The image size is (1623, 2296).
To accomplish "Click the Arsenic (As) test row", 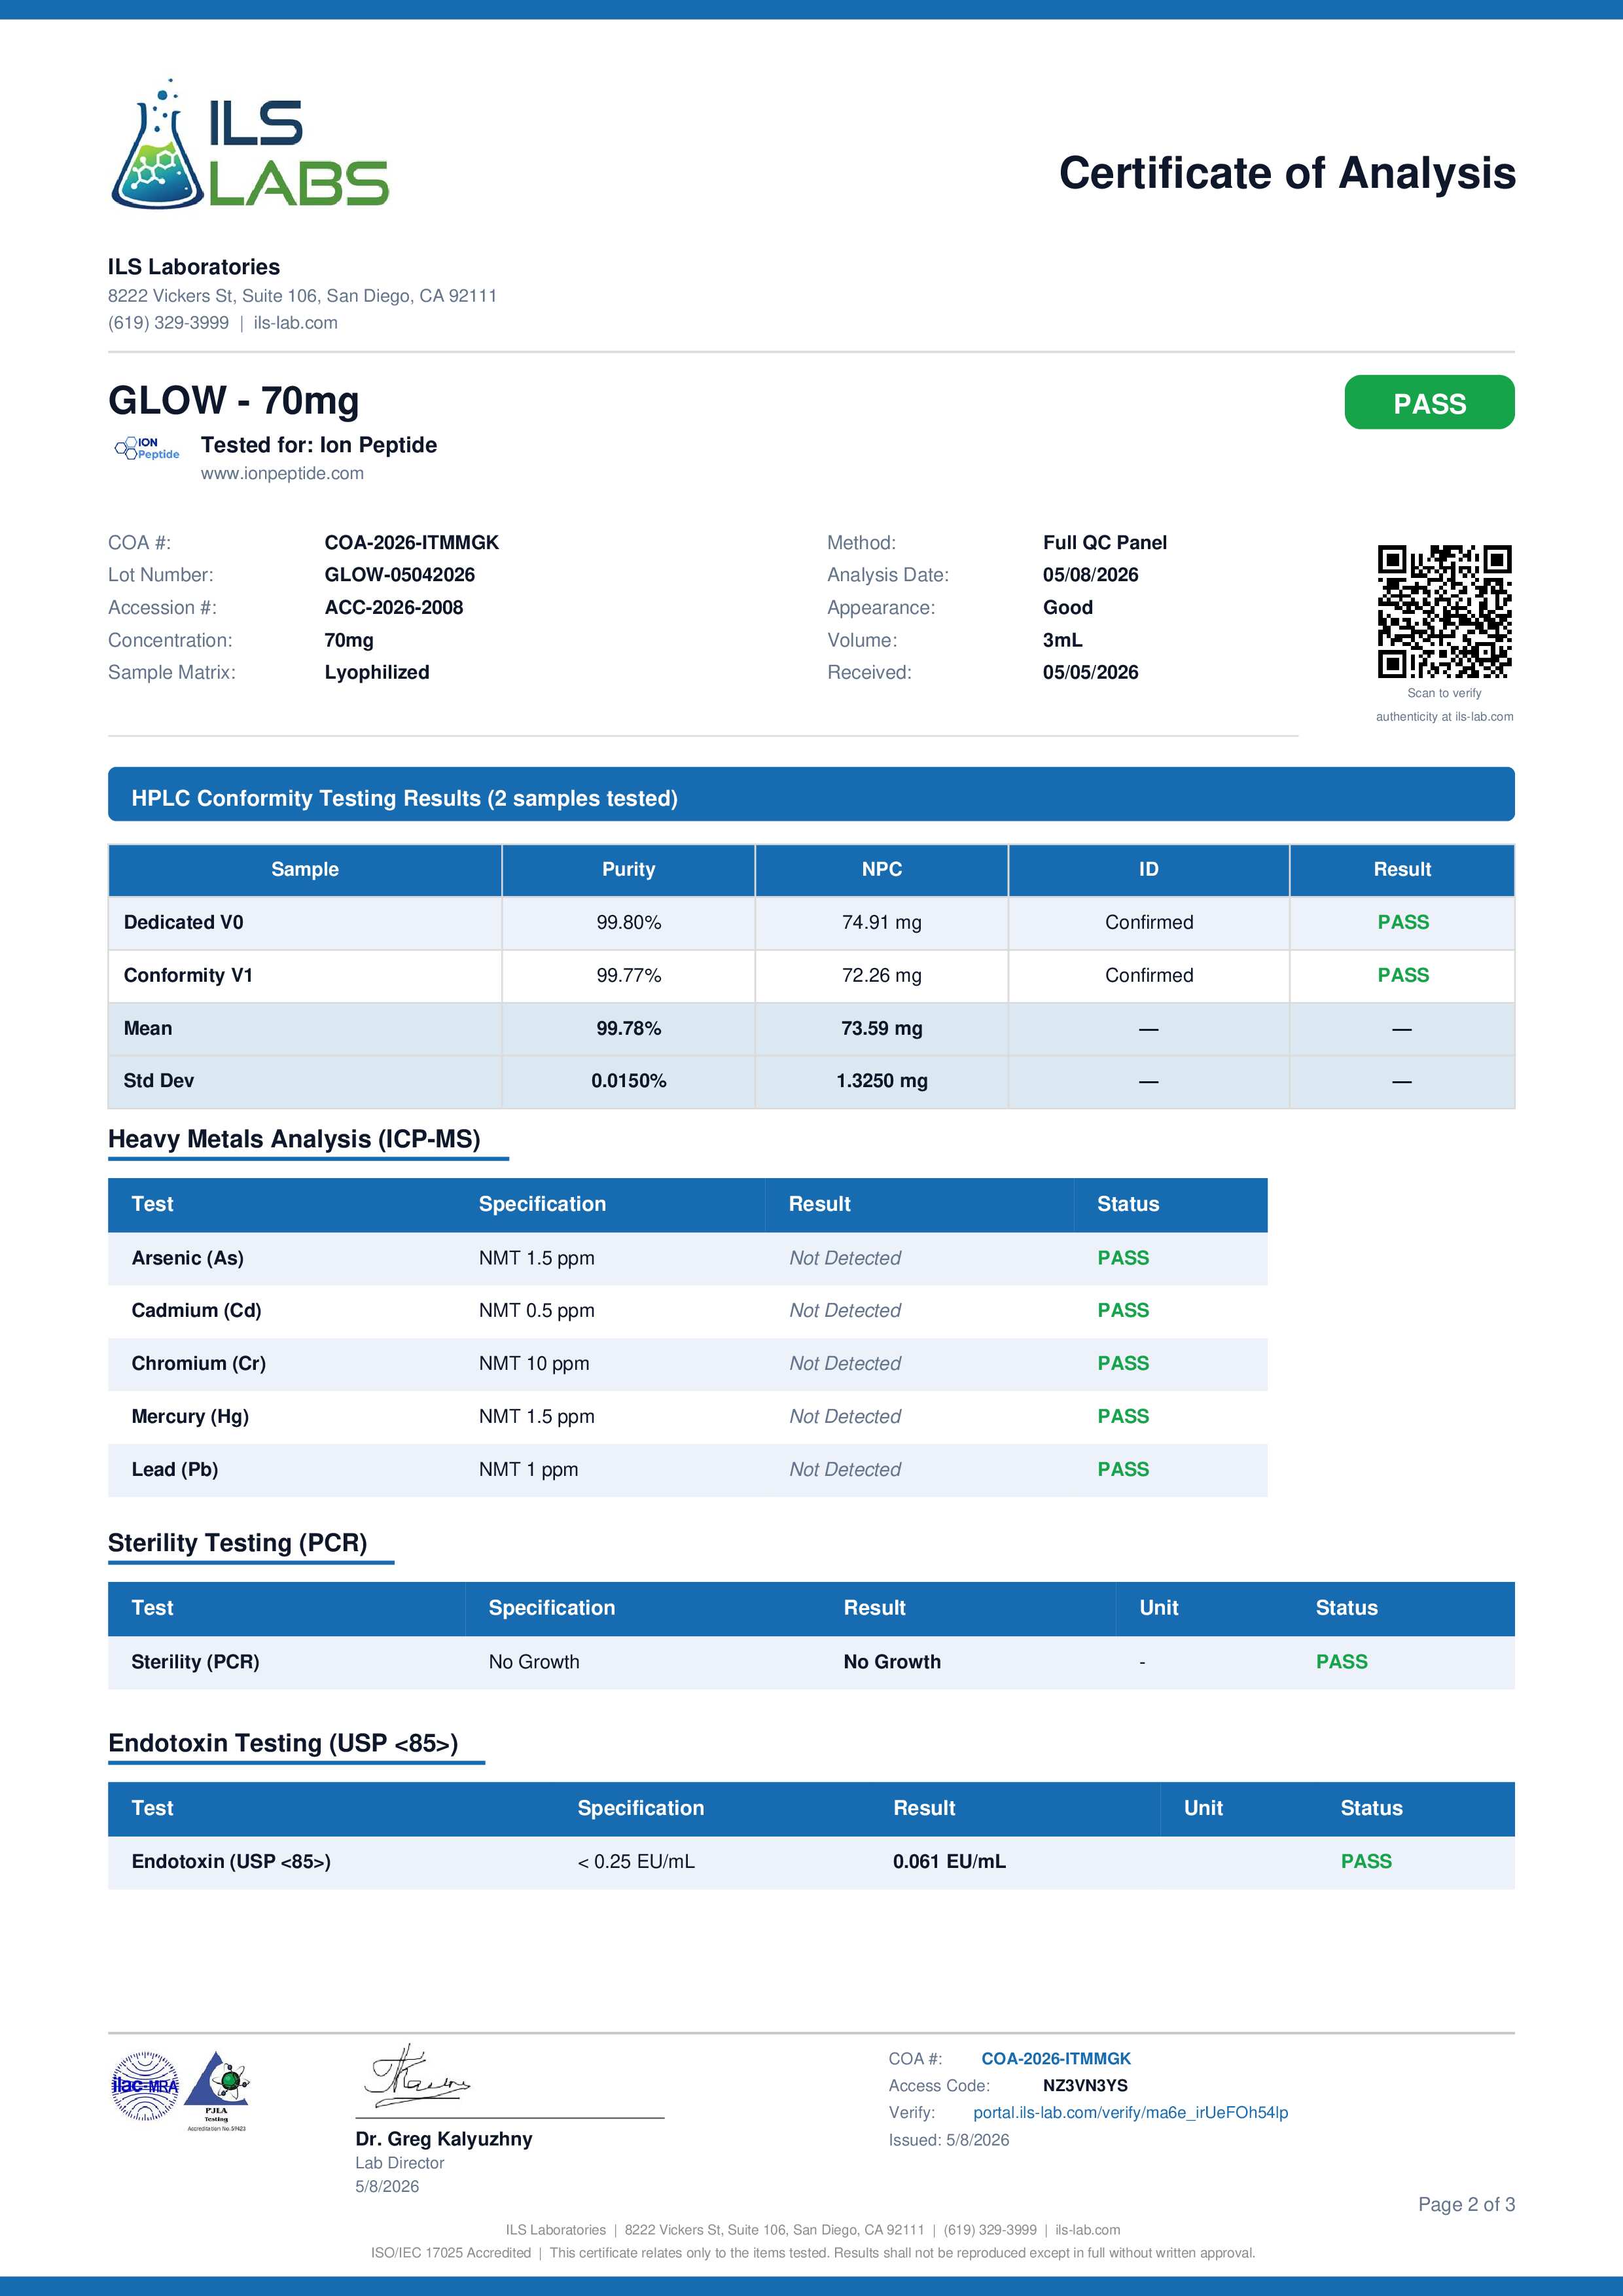I will point(687,1258).
